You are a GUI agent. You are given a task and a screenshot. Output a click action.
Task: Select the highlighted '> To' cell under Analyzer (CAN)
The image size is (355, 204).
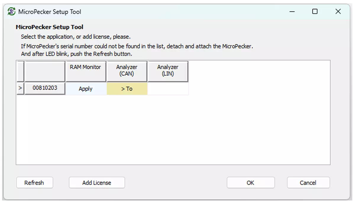pos(127,89)
